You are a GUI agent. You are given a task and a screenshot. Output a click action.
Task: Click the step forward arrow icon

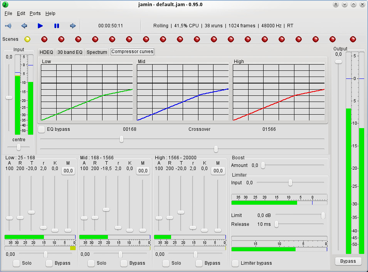(x=72, y=26)
